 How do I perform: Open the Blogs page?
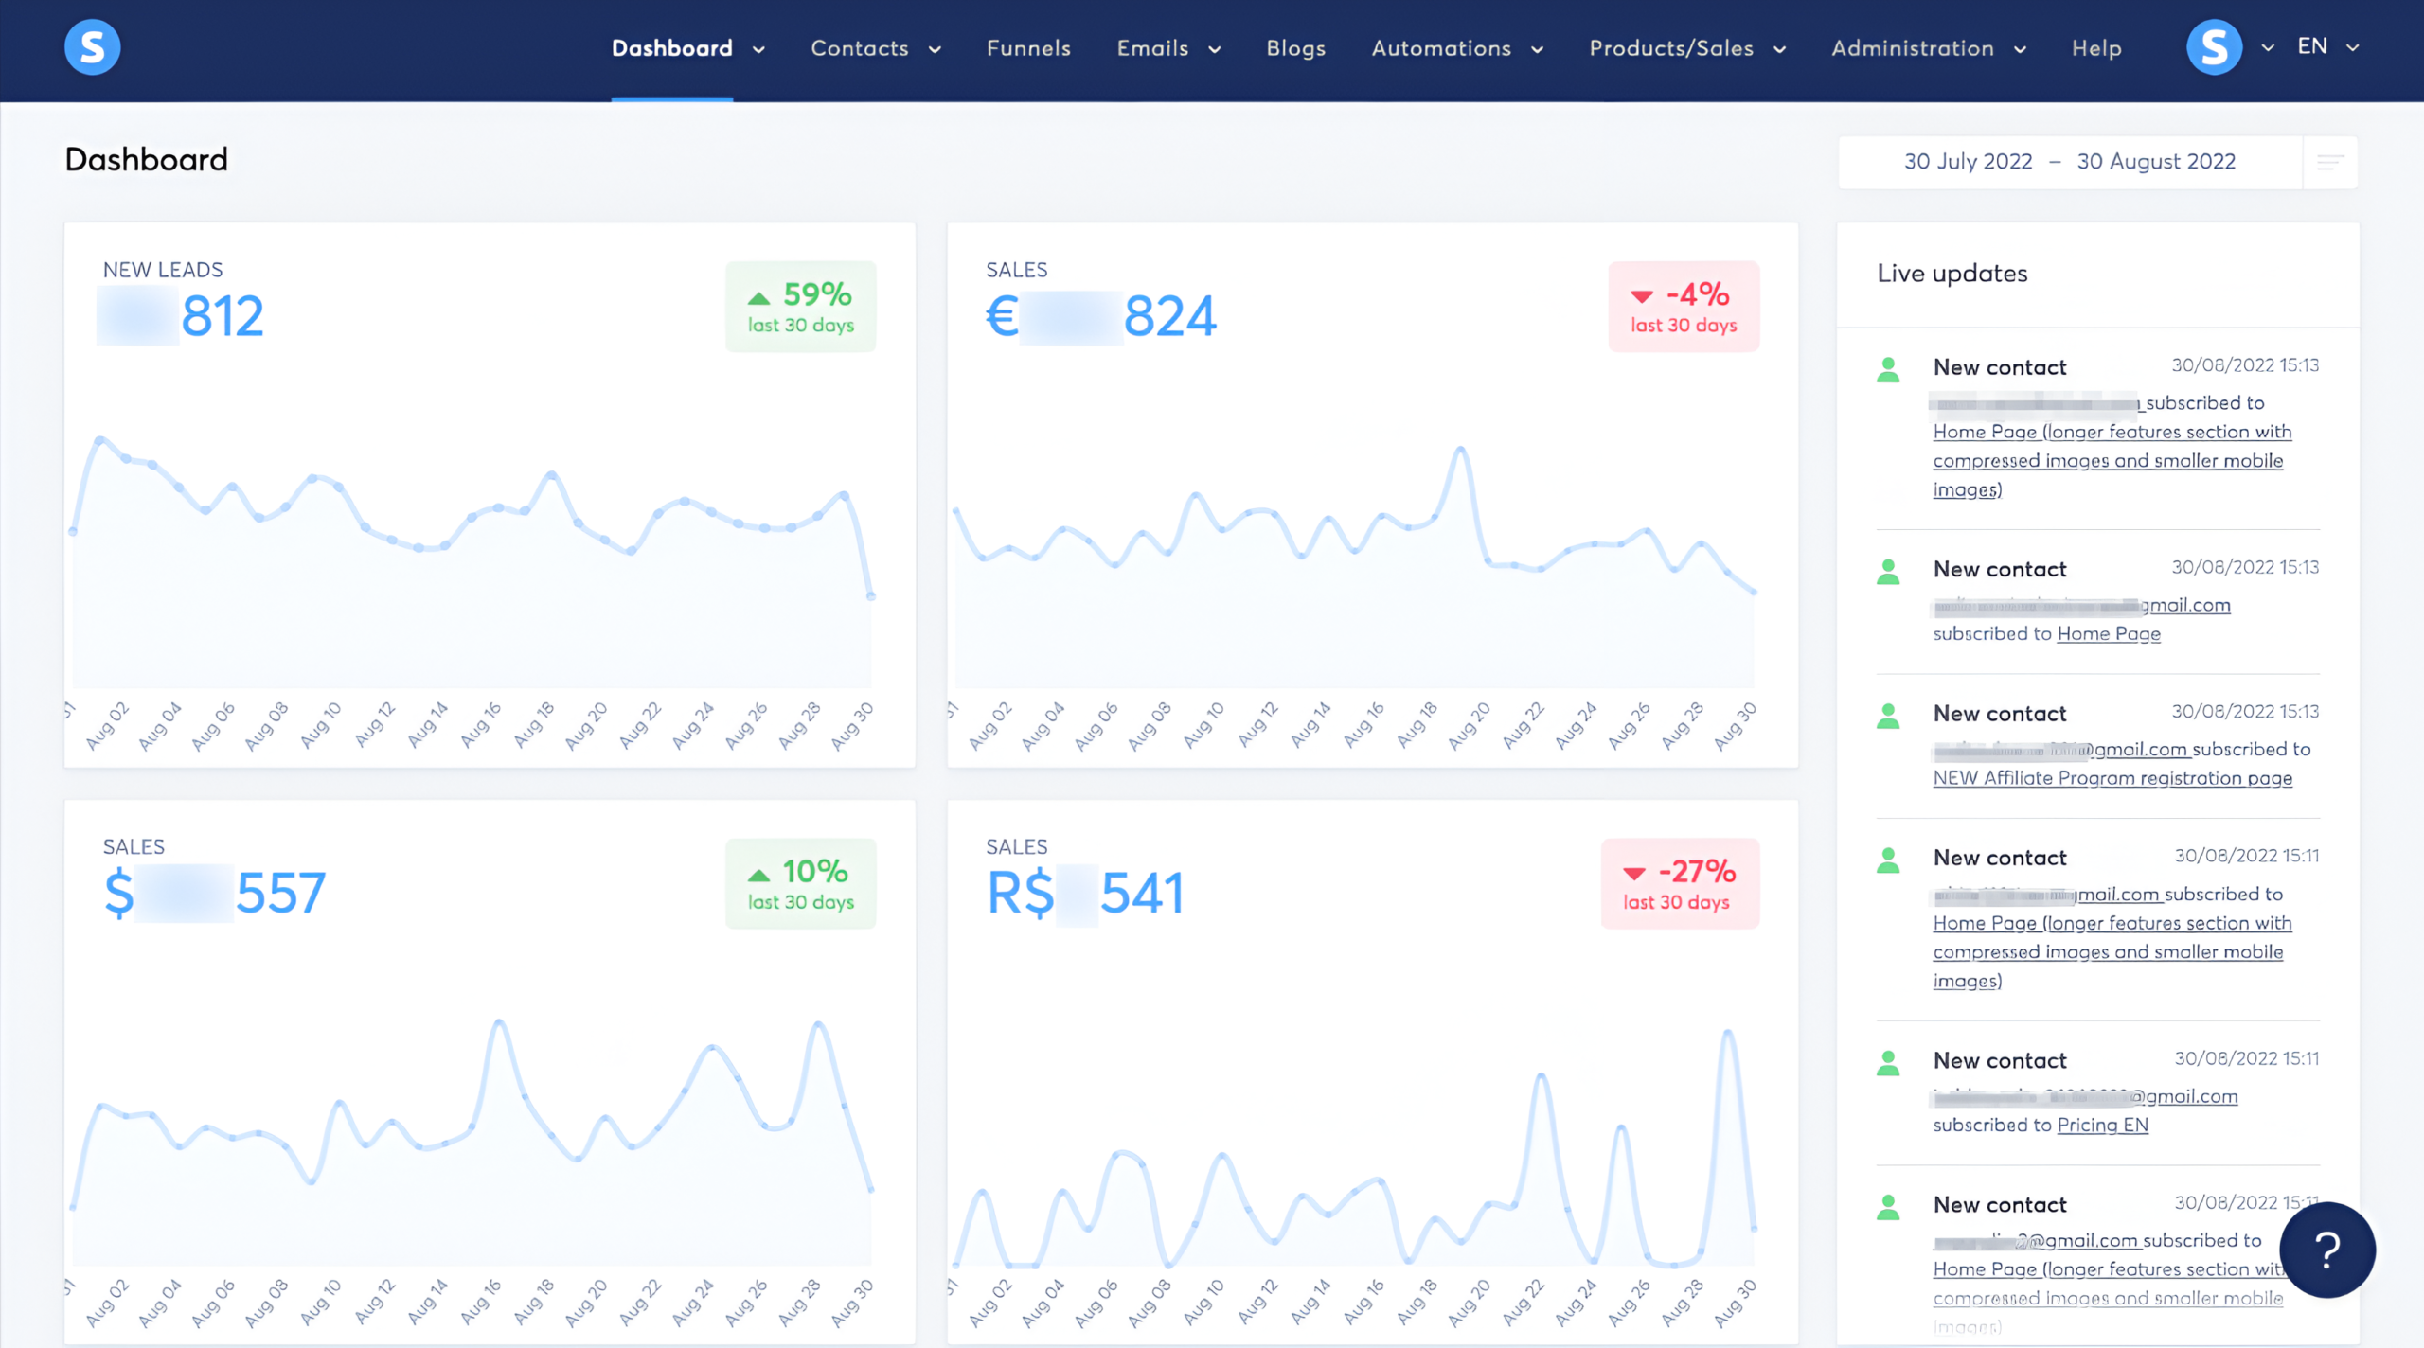tap(1296, 48)
